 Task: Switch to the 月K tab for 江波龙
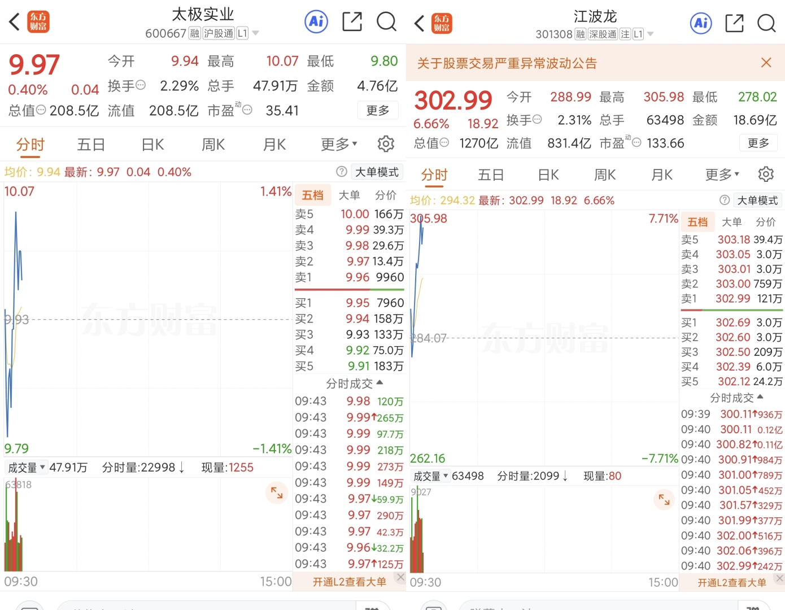[x=662, y=175]
